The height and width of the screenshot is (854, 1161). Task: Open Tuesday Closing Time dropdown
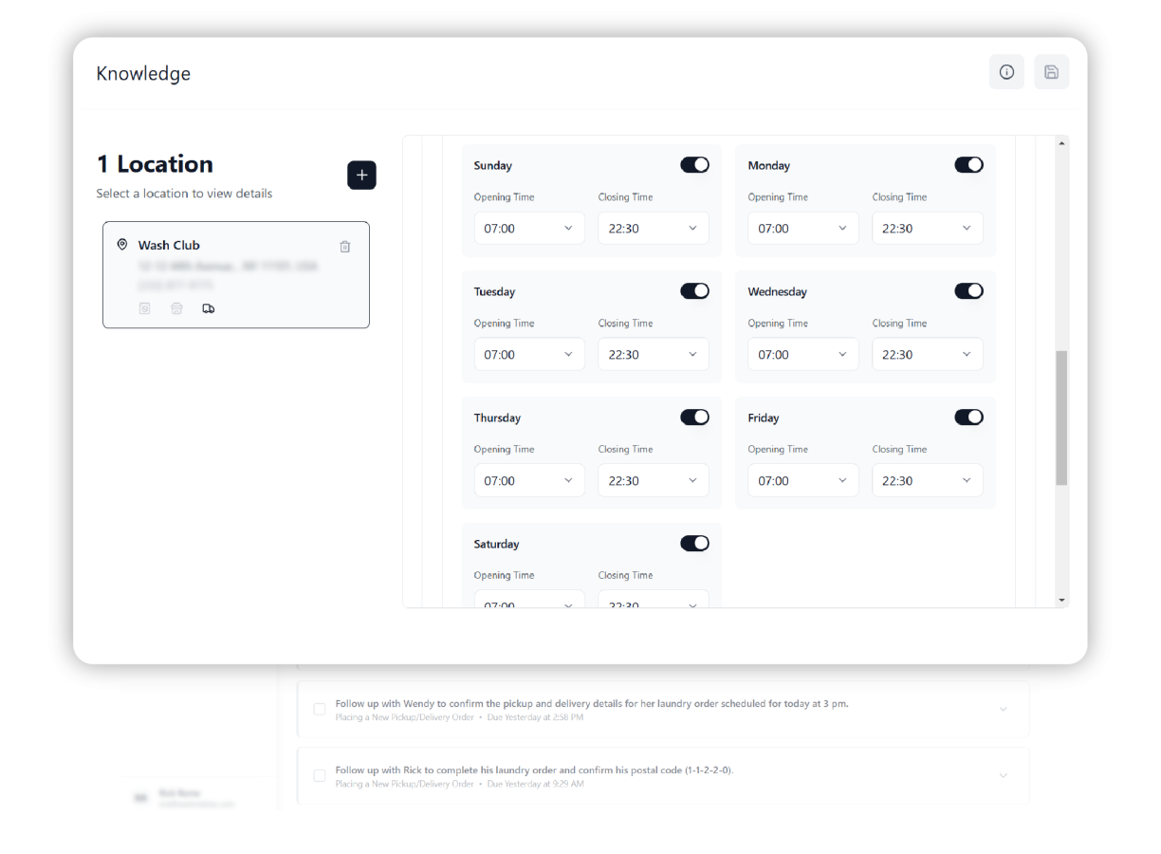tap(654, 355)
